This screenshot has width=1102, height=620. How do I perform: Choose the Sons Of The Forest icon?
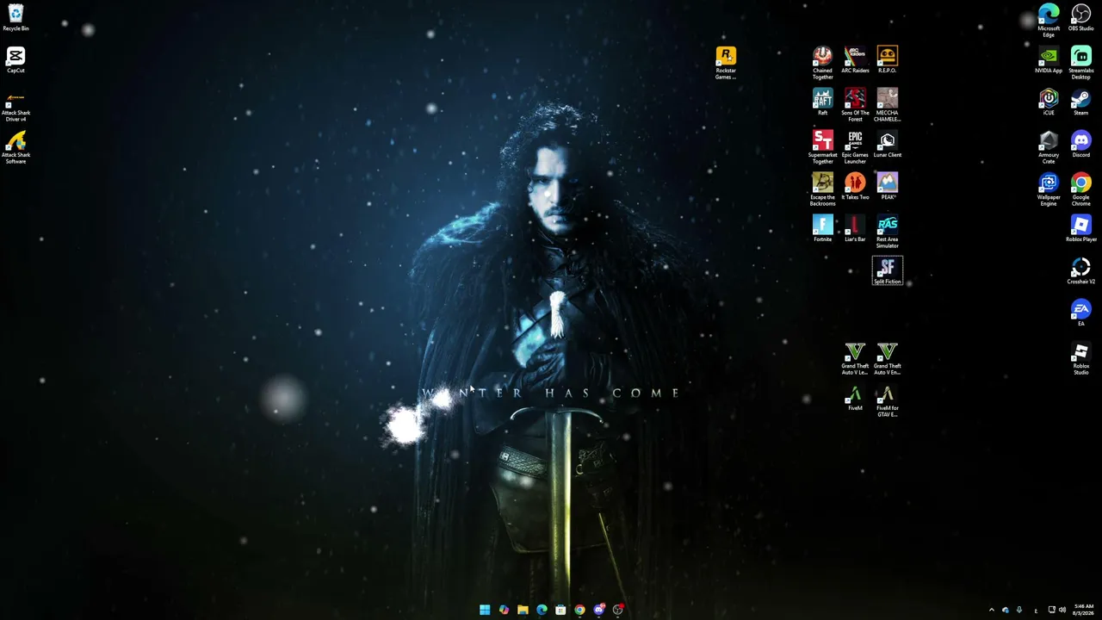[855, 105]
